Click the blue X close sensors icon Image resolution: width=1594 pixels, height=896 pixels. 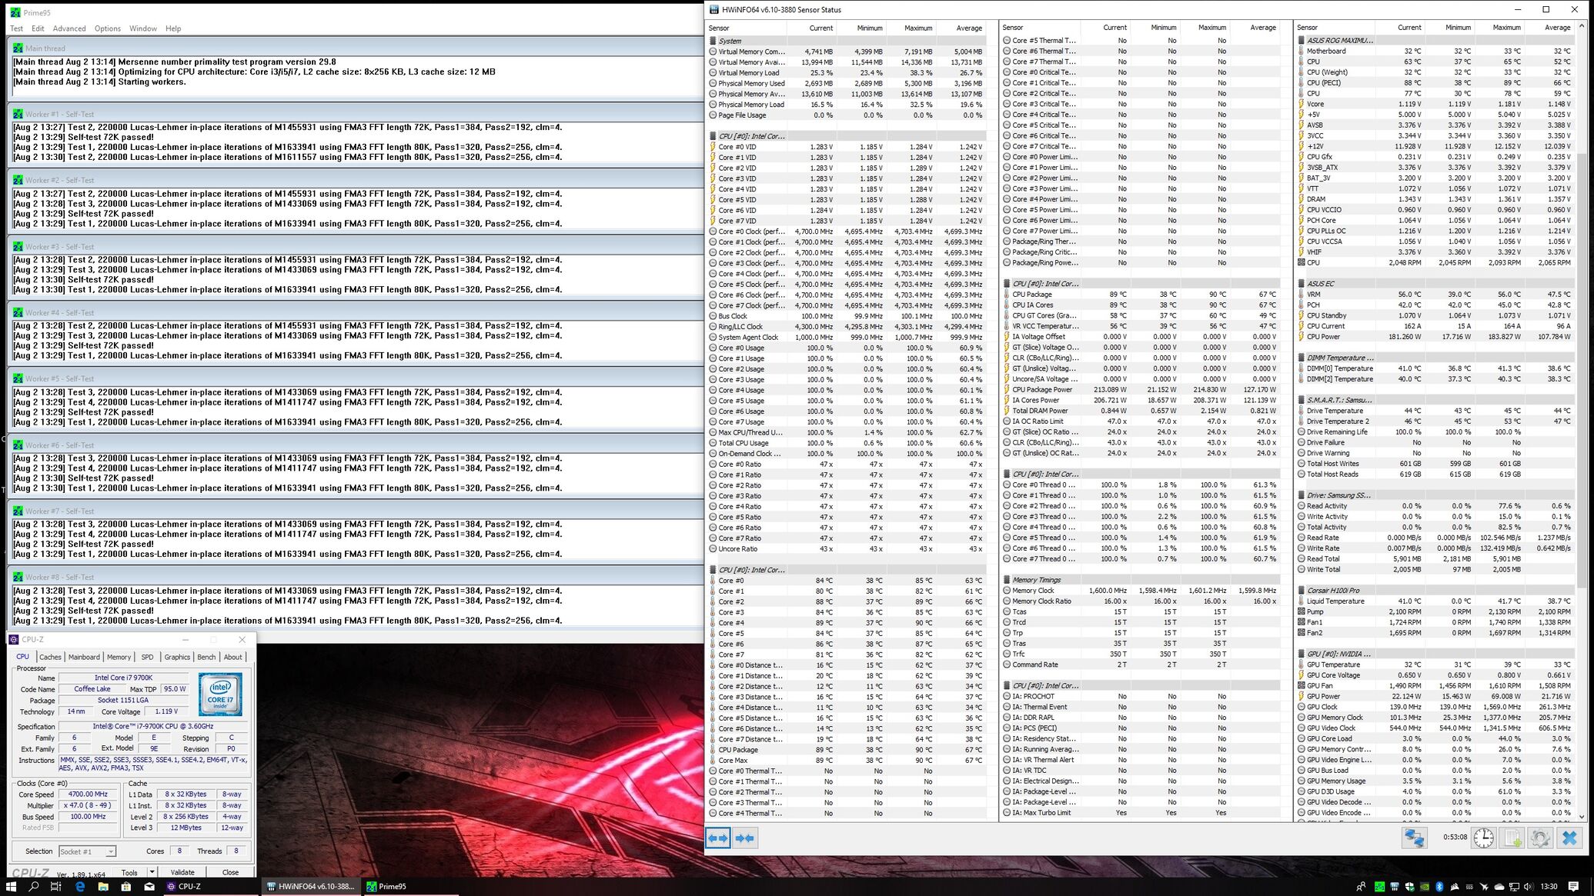point(1569,838)
